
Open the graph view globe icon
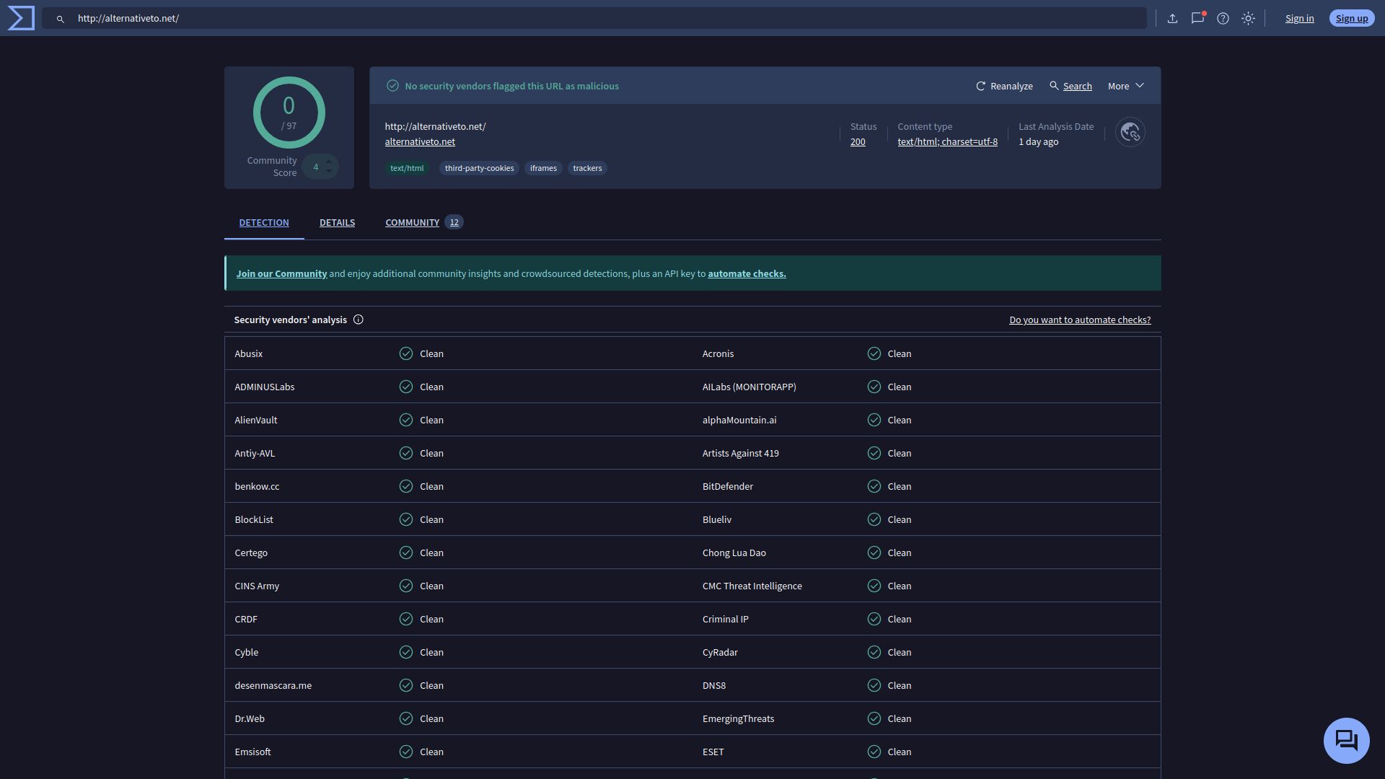(x=1130, y=132)
